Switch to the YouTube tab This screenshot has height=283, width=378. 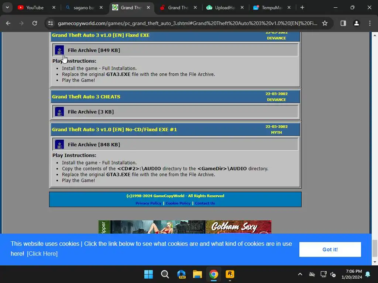(34, 7)
